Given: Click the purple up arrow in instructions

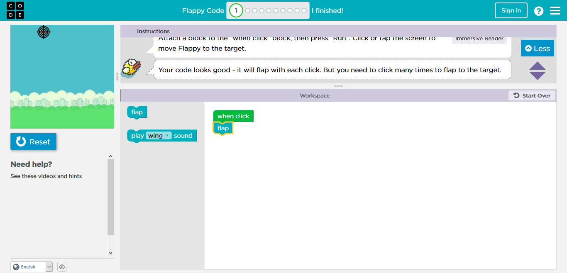Looking at the screenshot, I should (538, 66).
